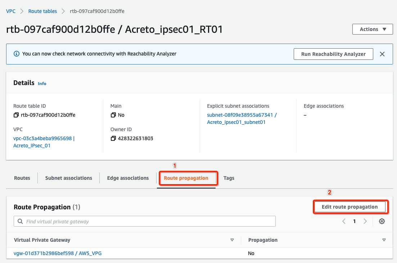Click the Virtual Private Gateway column header
The width and height of the screenshot is (397, 263).
coord(42,240)
